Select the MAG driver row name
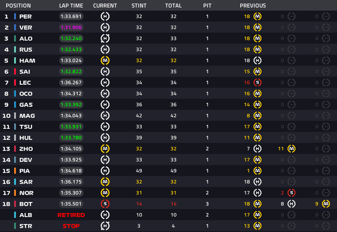The image size is (337, 232). coord(27,116)
